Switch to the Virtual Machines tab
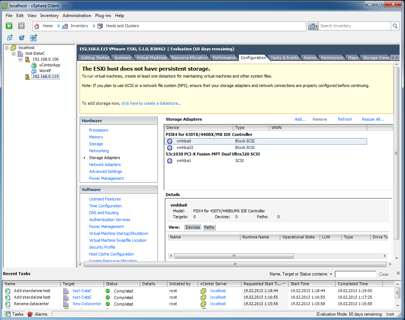 click(152, 58)
